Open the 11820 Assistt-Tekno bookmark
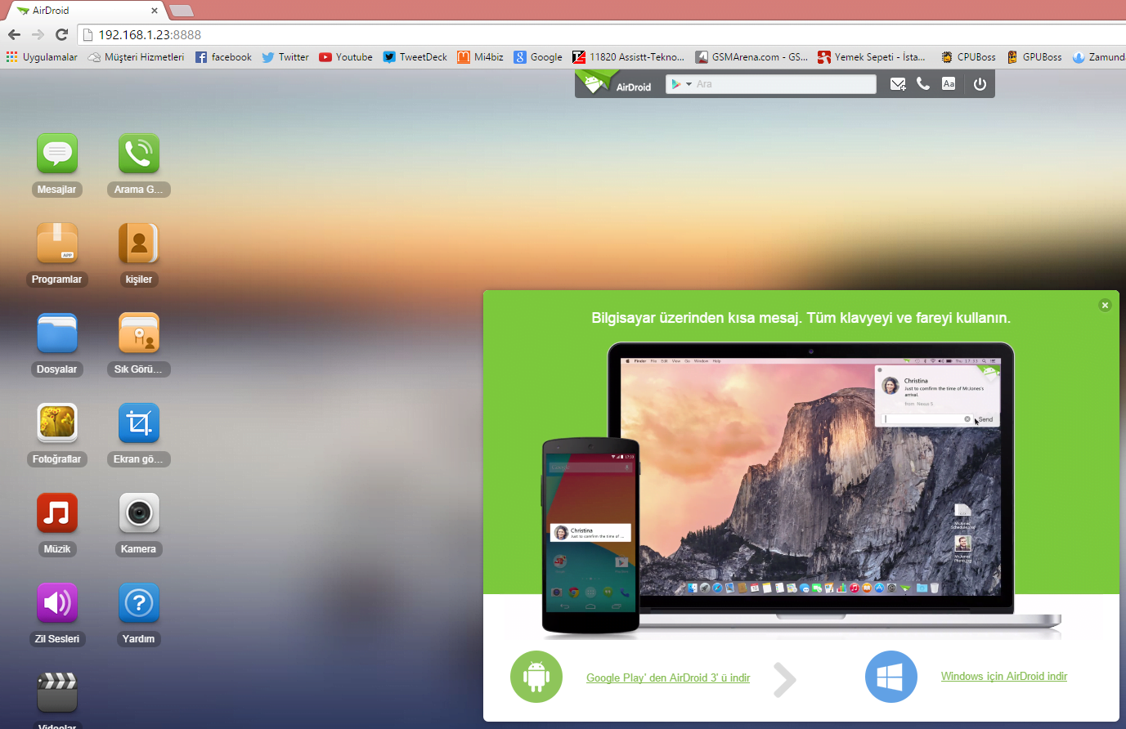This screenshot has height=729, width=1126. [x=628, y=57]
